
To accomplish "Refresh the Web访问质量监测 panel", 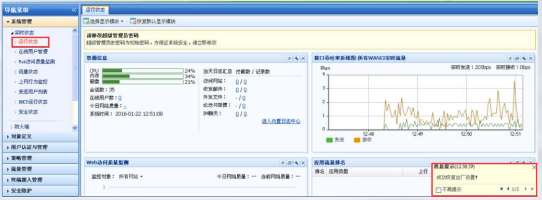I will click(x=283, y=162).
